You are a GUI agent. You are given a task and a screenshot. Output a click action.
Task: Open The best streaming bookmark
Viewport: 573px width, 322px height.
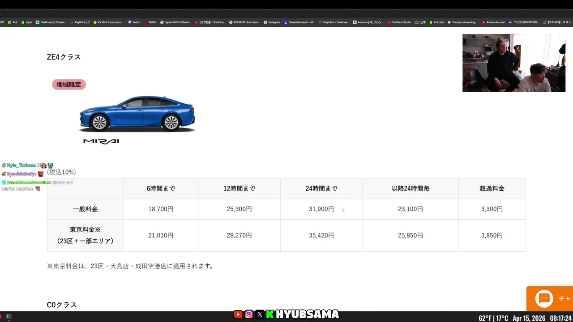tap(462, 22)
